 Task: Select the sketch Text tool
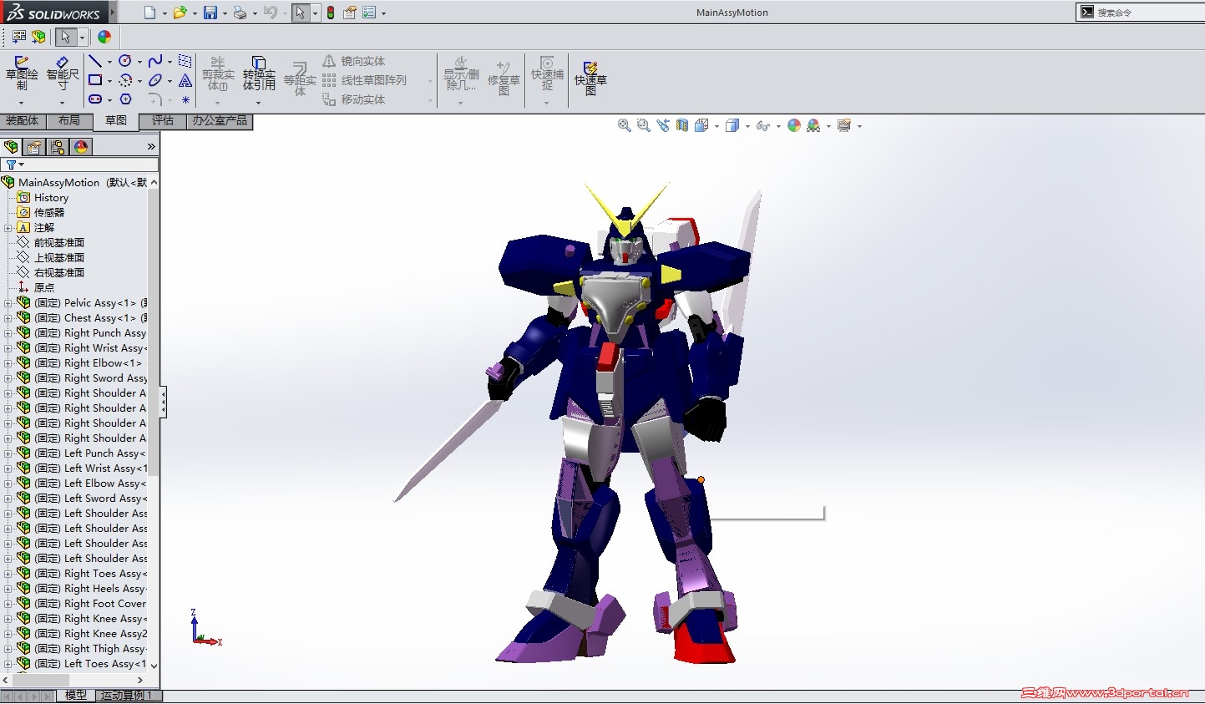point(185,80)
